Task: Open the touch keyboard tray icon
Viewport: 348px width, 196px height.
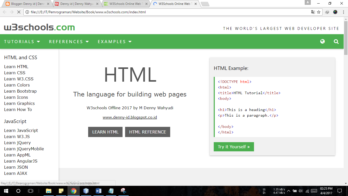Action: tap(314, 191)
